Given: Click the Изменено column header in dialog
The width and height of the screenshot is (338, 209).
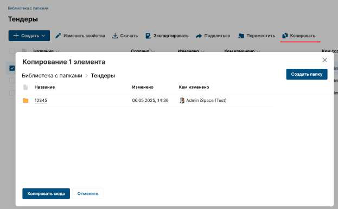Looking at the screenshot, I should tap(143, 87).
